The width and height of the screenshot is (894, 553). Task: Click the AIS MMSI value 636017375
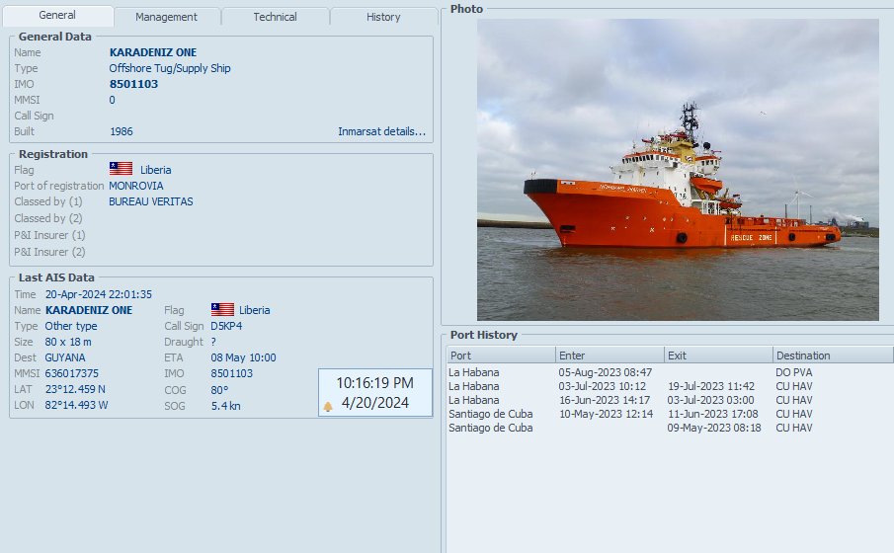[72, 374]
